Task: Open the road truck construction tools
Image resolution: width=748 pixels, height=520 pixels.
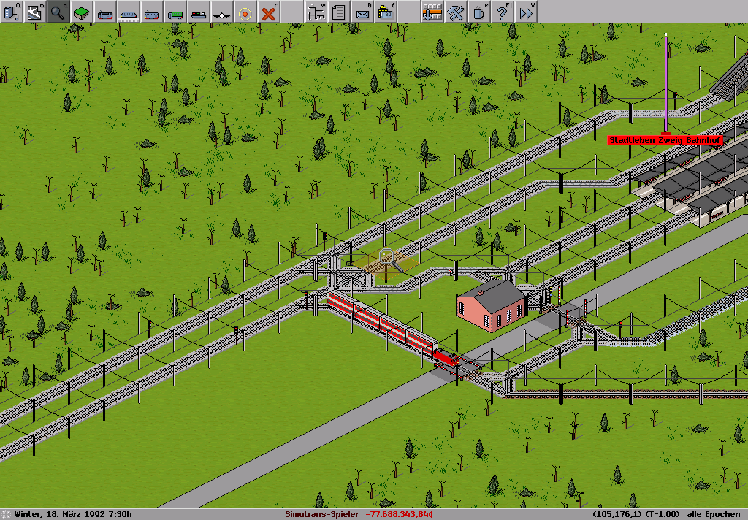Action: 175,12
